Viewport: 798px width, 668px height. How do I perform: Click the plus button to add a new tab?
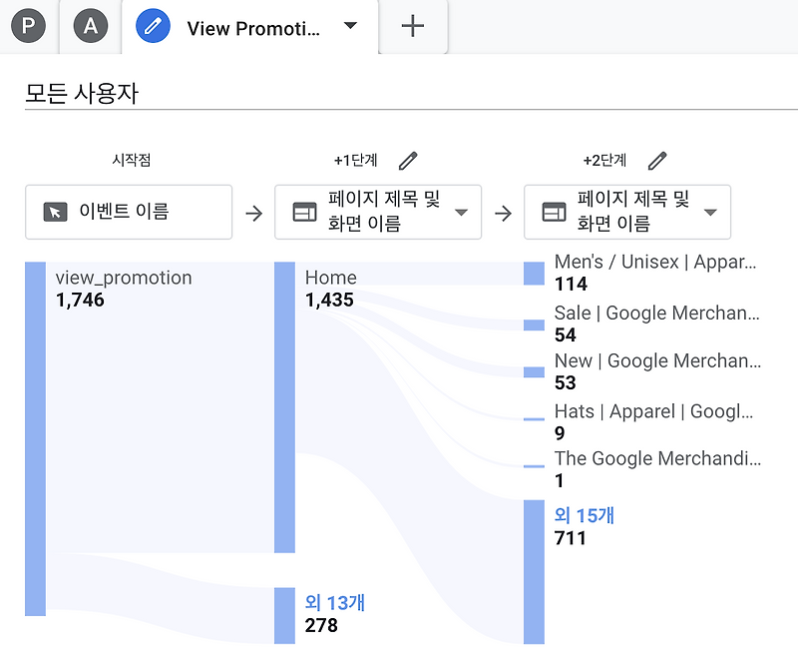(x=413, y=26)
